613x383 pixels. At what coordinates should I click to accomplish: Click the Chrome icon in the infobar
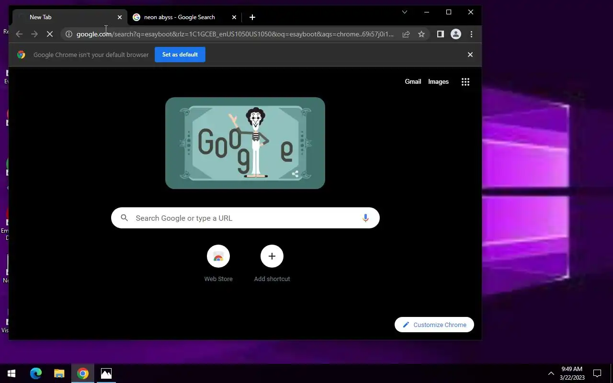click(21, 55)
